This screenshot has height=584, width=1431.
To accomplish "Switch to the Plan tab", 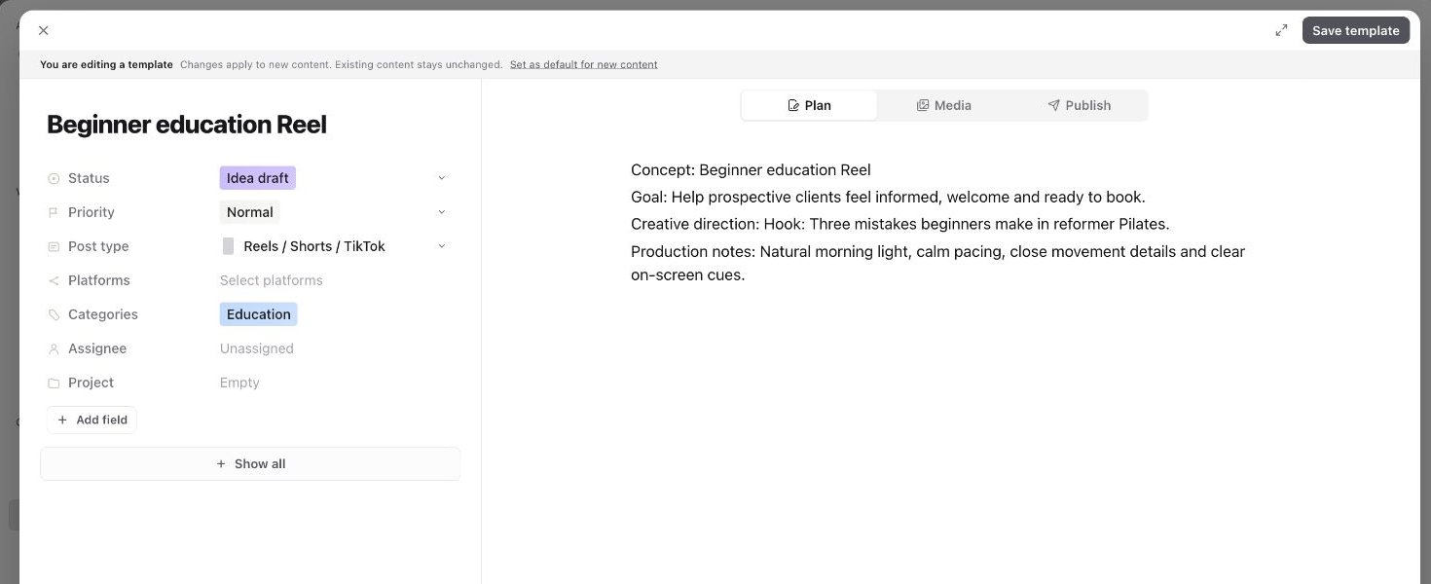I will [x=809, y=105].
